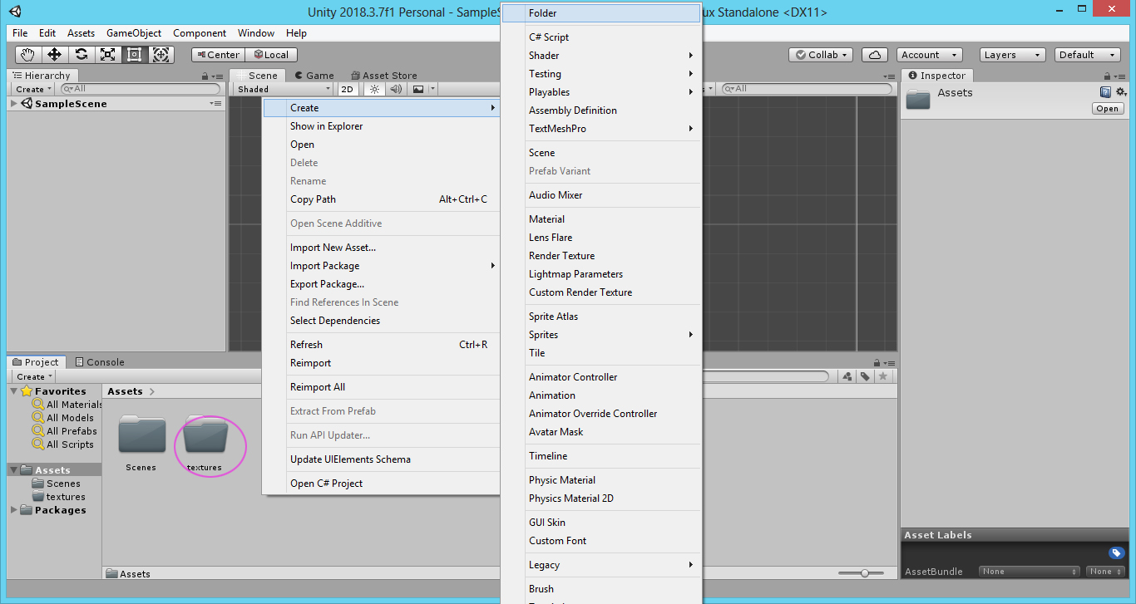Switch to the Game tab
The width and height of the screenshot is (1136, 604).
point(314,76)
